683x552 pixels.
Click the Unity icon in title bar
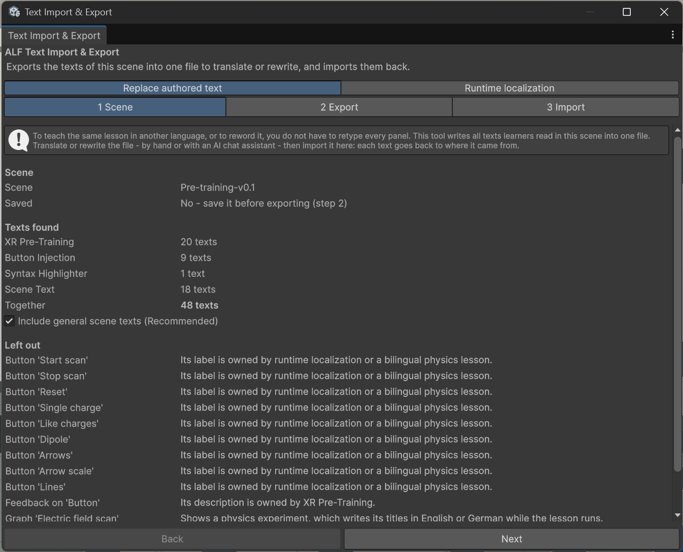[x=14, y=12]
